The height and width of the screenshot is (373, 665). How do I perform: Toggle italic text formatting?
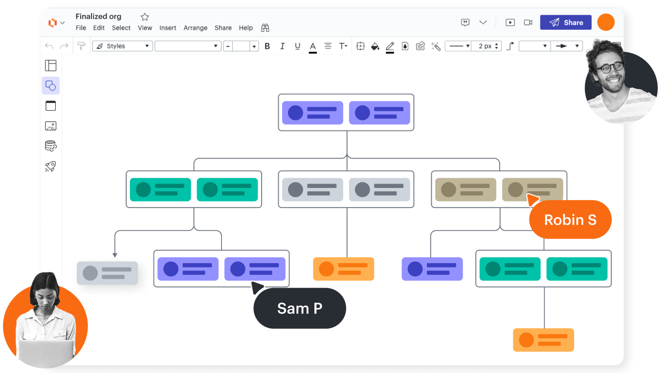tap(282, 46)
